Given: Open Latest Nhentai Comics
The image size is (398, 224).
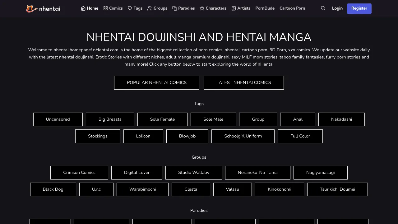Looking at the screenshot, I should 244,83.
